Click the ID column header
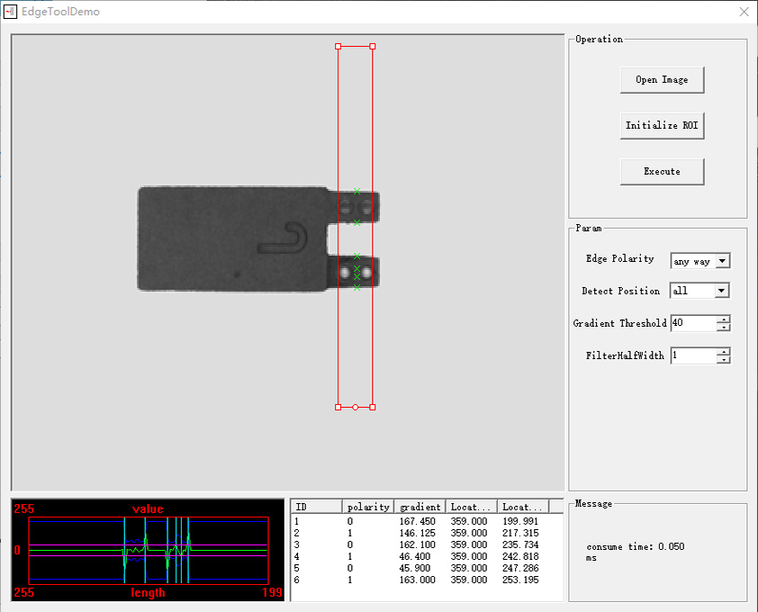The image size is (758, 612). [x=315, y=506]
